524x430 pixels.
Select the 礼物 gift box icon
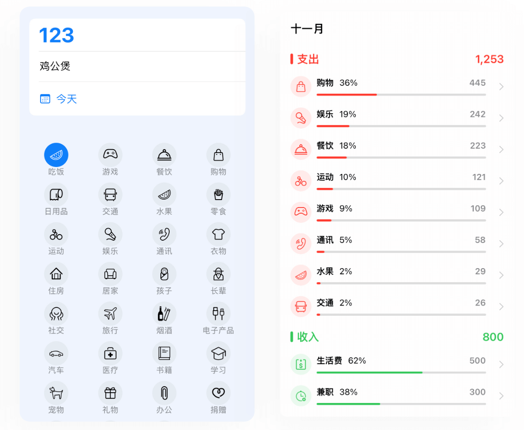pyautogui.click(x=110, y=393)
